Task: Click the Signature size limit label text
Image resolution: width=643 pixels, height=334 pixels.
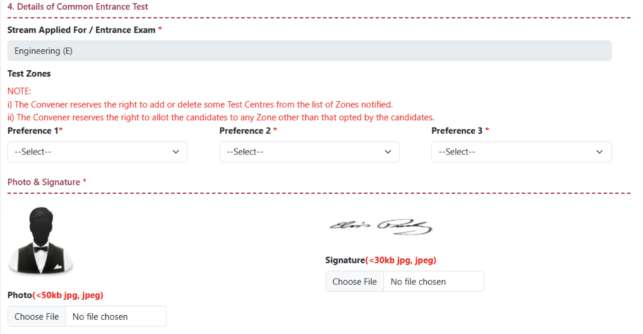Action: (401, 260)
